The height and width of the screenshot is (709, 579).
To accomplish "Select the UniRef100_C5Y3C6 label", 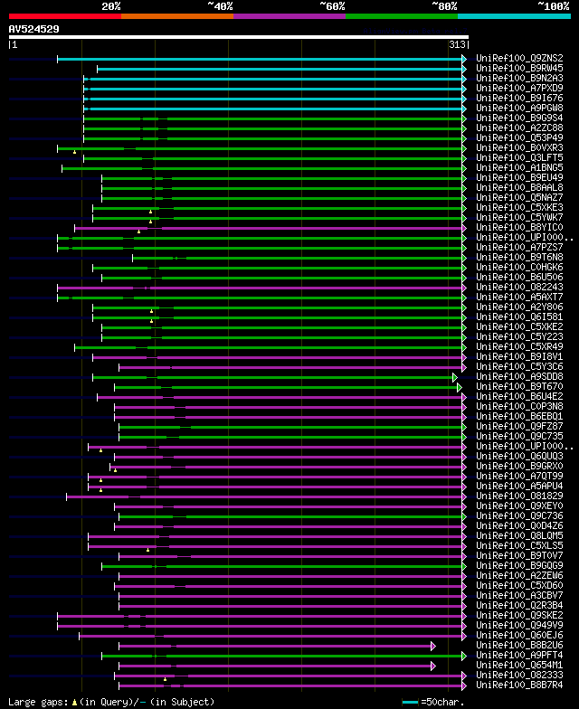I will coord(519,367).
